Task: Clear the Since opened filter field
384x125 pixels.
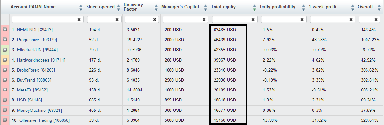Action: coord(117,20)
